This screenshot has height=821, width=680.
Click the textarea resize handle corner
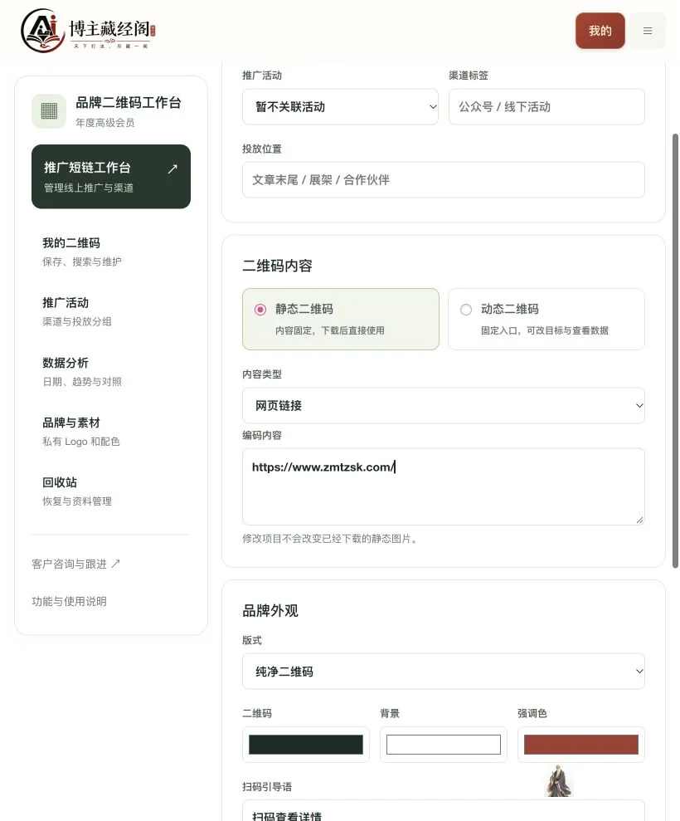[x=639, y=520]
